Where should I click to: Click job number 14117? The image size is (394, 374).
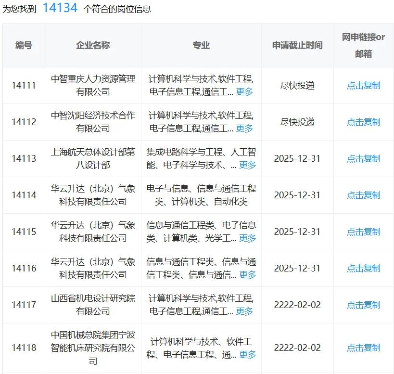(24, 305)
